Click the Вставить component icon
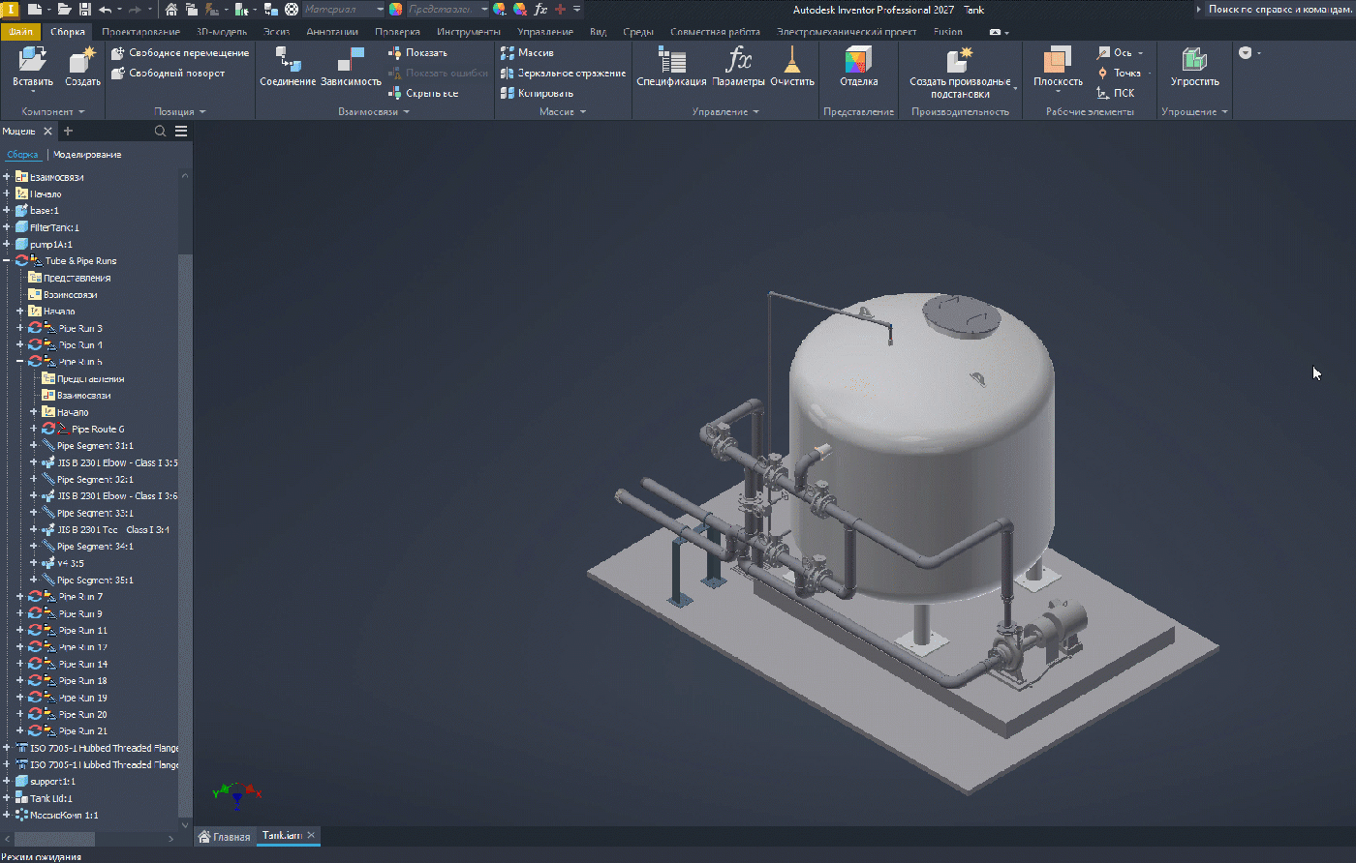Image resolution: width=1356 pixels, height=863 pixels. tap(32, 60)
